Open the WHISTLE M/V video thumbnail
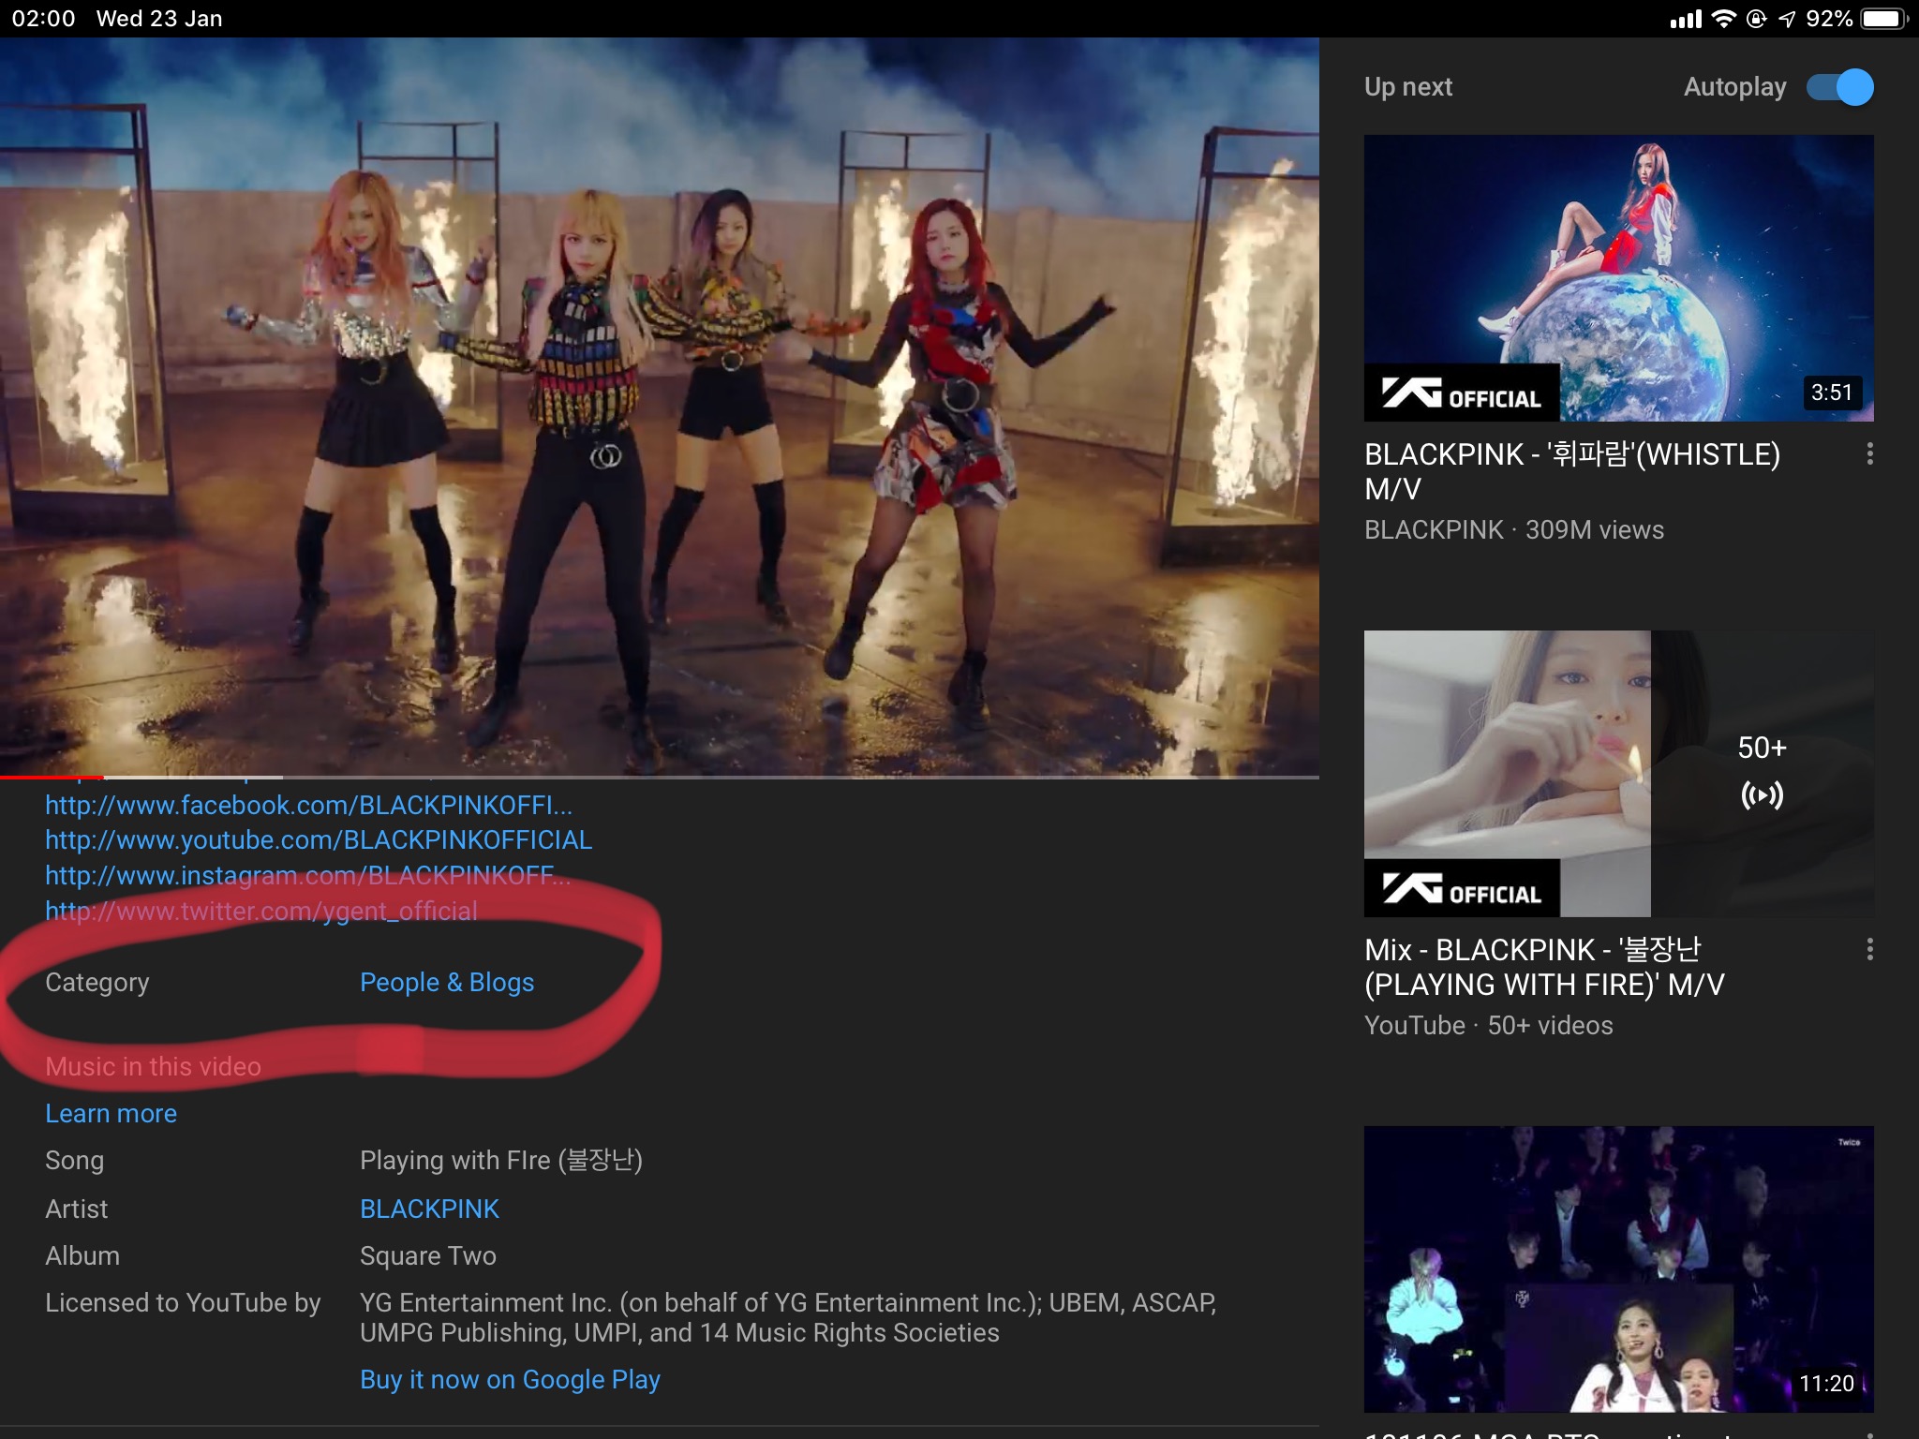The width and height of the screenshot is (1919, 1439). [x=1618, y=278]
